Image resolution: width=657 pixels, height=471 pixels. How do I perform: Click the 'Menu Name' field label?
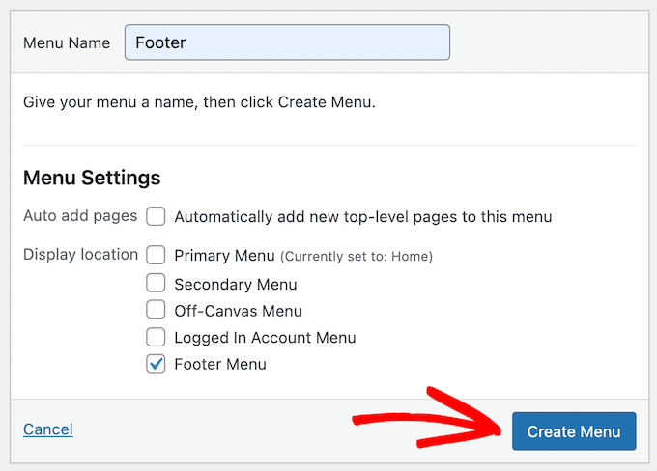coord(67,43)
